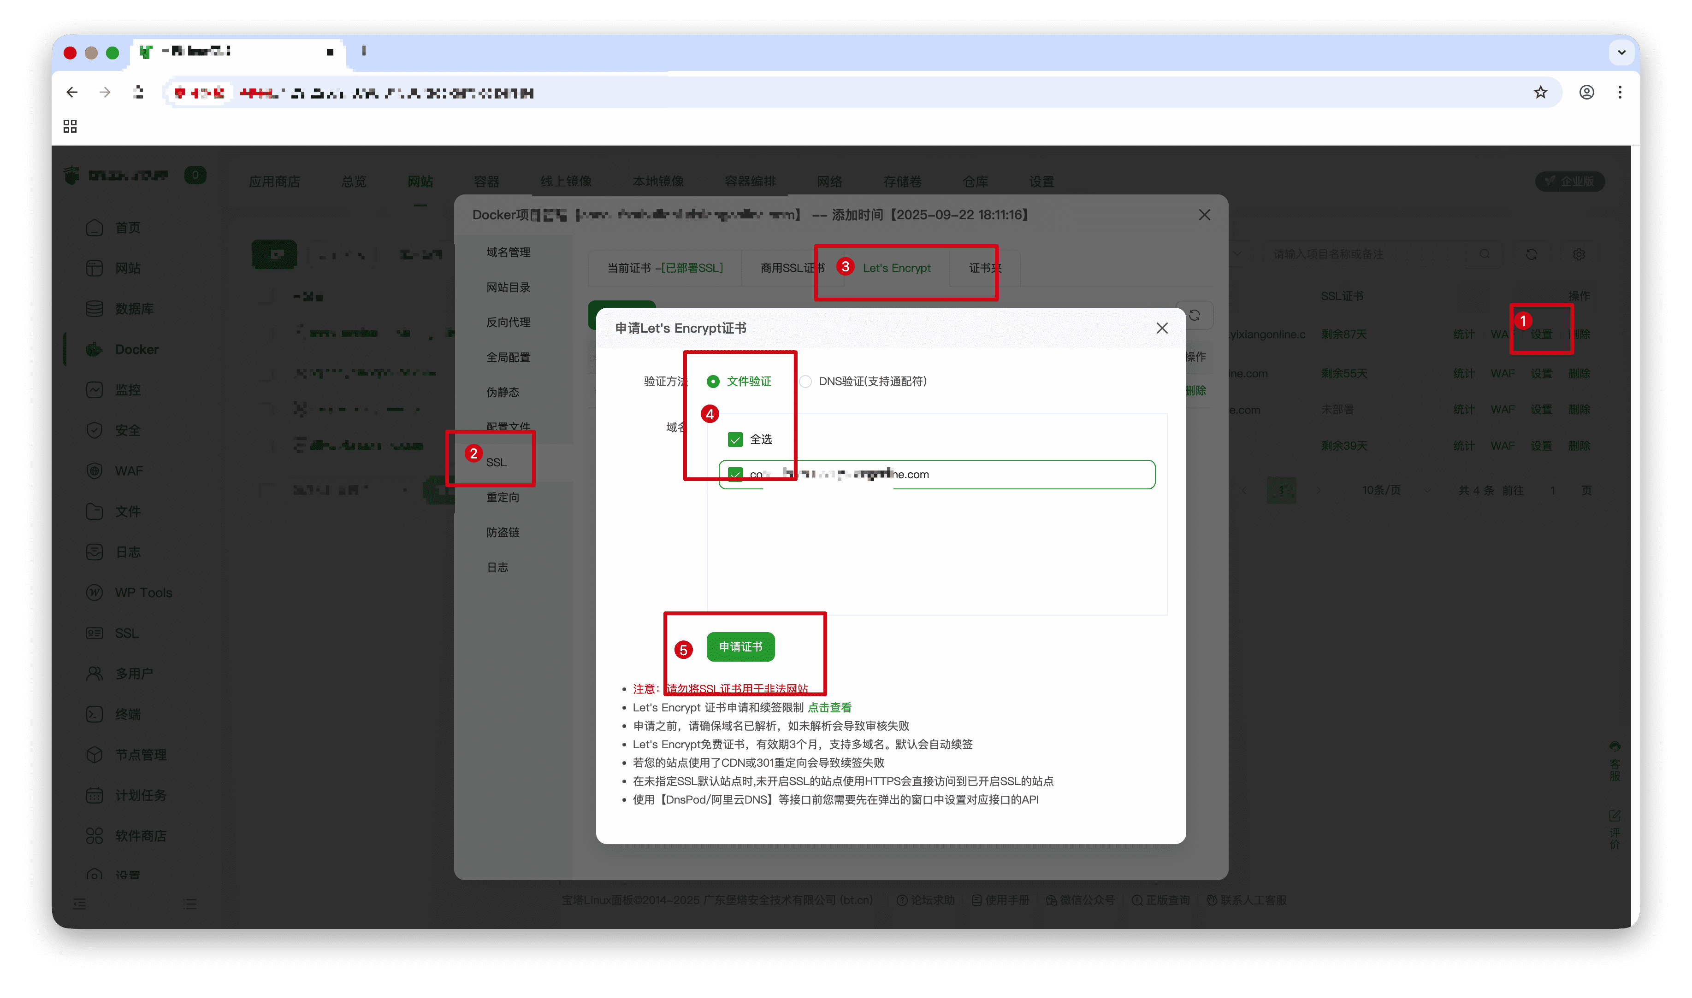Click the 申请证书 button
This screenshot has width=1692, height=998.
740,646
